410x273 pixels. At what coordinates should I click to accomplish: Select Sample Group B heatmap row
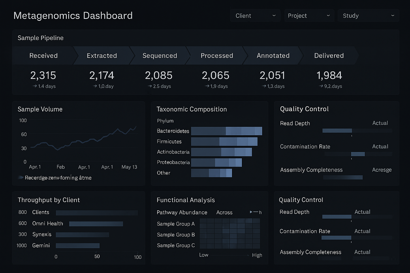[x=230, y=235]
